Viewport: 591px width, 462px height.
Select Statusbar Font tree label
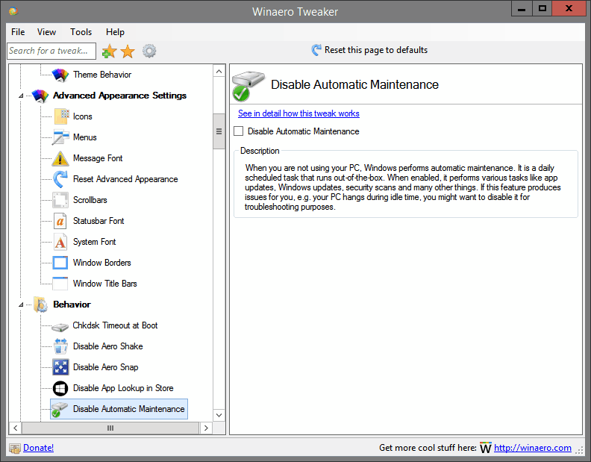[98, 221]
